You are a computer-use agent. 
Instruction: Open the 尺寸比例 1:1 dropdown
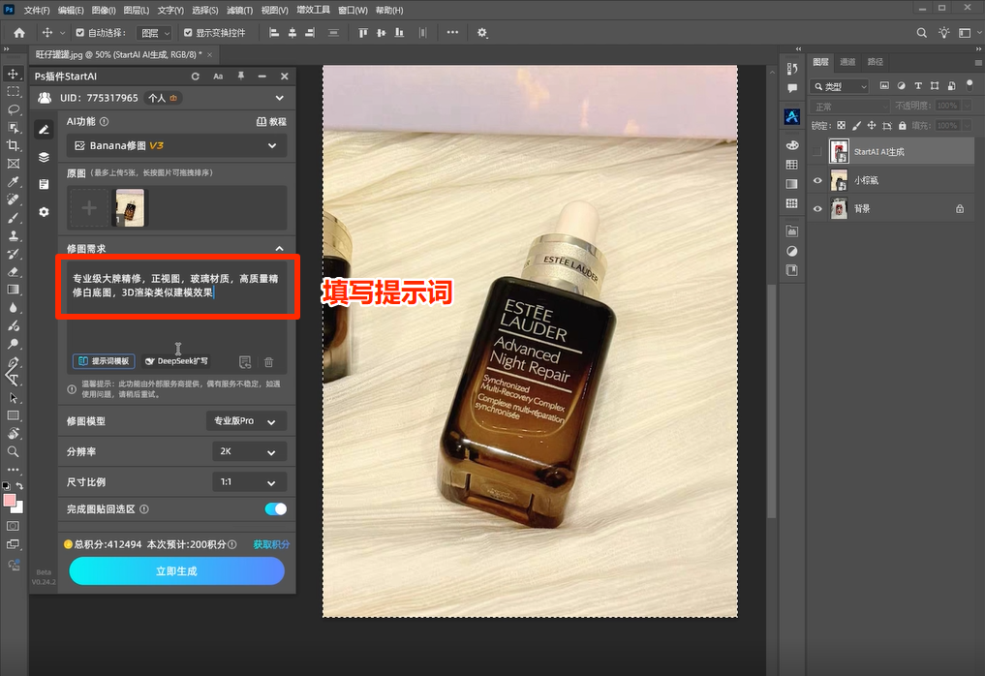249,482
